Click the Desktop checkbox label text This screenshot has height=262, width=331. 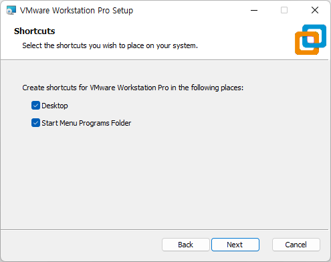(x=55, y=106)
